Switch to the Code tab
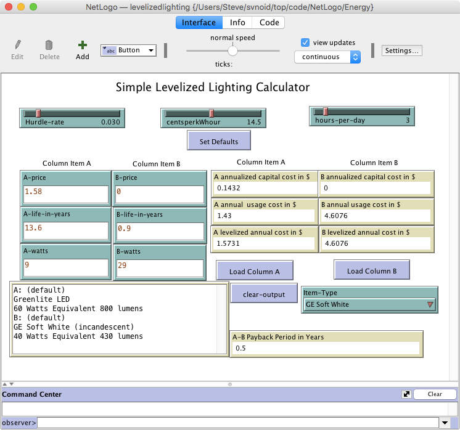Screen dimensions: 460x430 269,23
